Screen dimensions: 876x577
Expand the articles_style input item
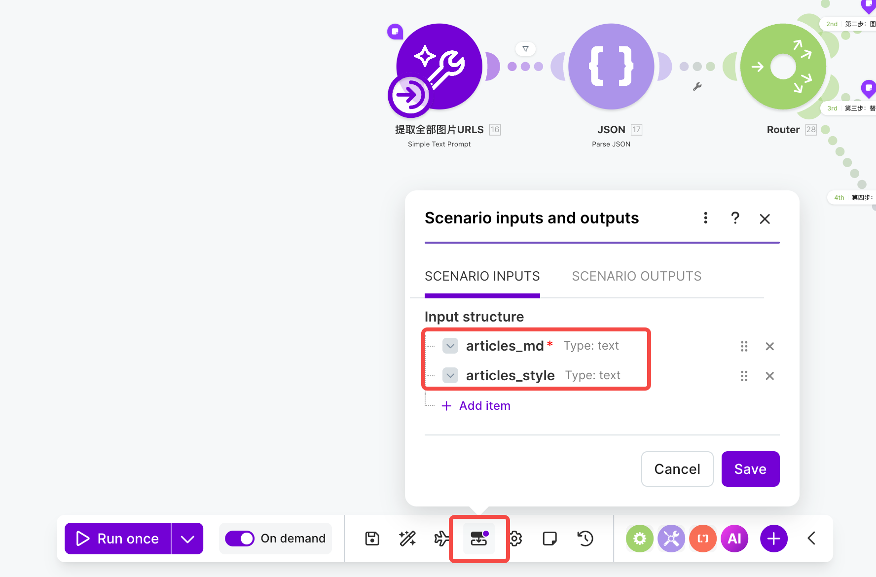coord(450,375)
